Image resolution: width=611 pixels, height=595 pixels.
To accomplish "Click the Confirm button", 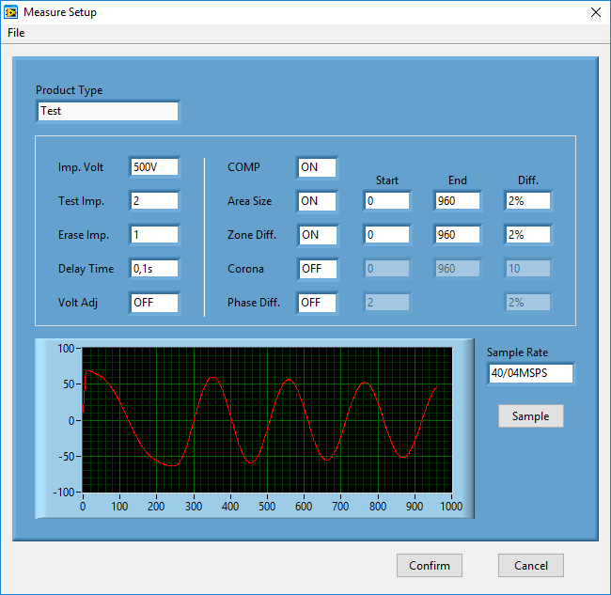I will point(430,565).
